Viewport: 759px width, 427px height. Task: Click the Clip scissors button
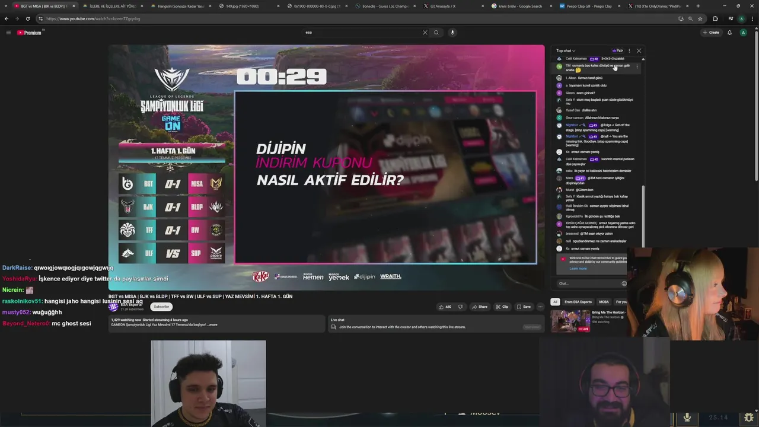[502, 307]
